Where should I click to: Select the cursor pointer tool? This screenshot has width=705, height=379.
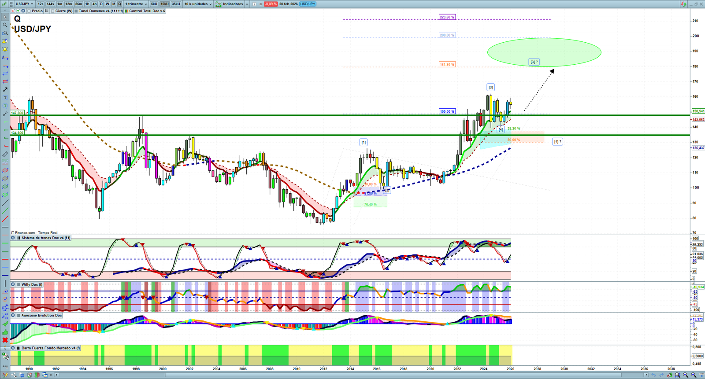click(x=5, y=17)
